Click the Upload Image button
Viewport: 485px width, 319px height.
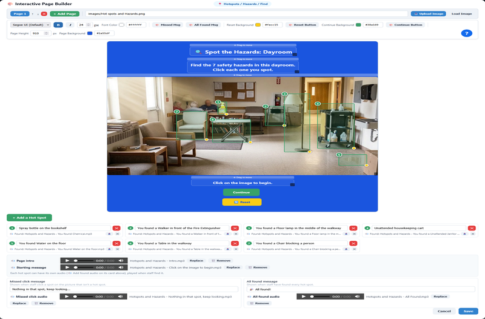(x=429, y=14)
